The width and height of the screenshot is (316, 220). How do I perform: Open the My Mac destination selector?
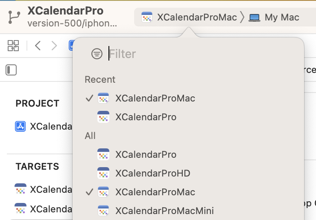click(275, 17)
